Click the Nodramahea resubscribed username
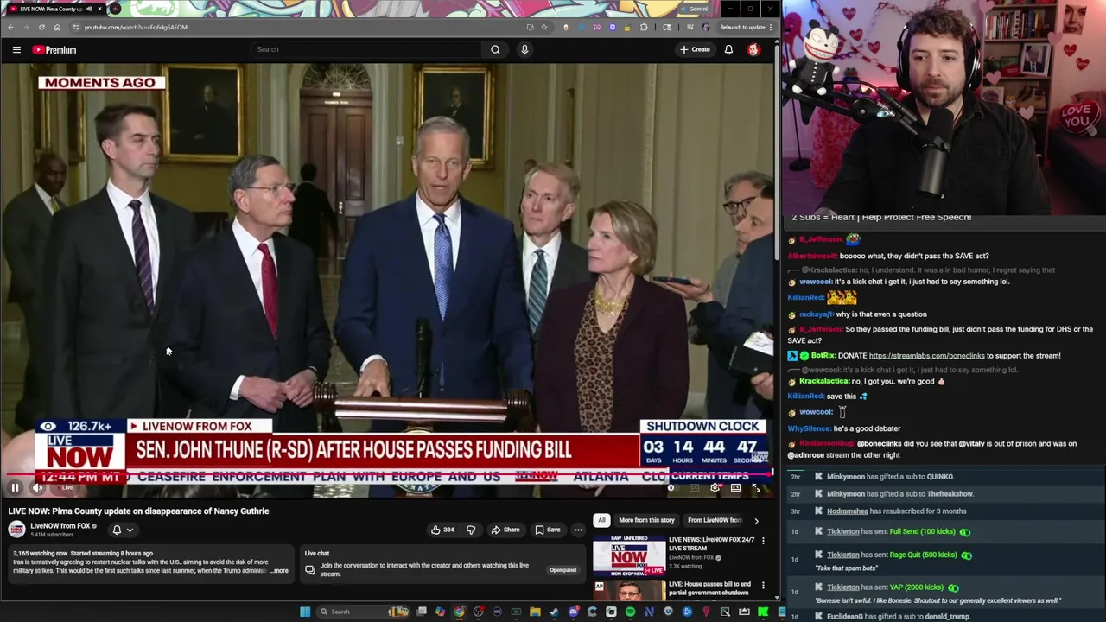This screenshot has width=1106, height=622. coord(848,511)
